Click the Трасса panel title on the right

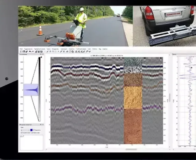174,54
